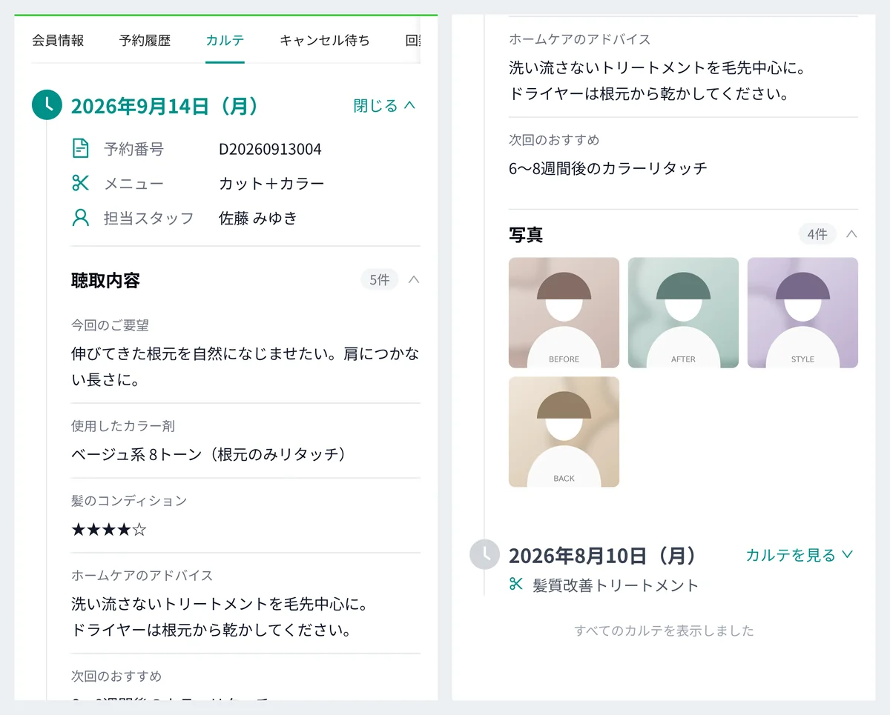This screenshot has width=890, height=715.
Task: Click the 6〜8週間後のカラーリタッチ recommendation
Action: pos(608,167)
